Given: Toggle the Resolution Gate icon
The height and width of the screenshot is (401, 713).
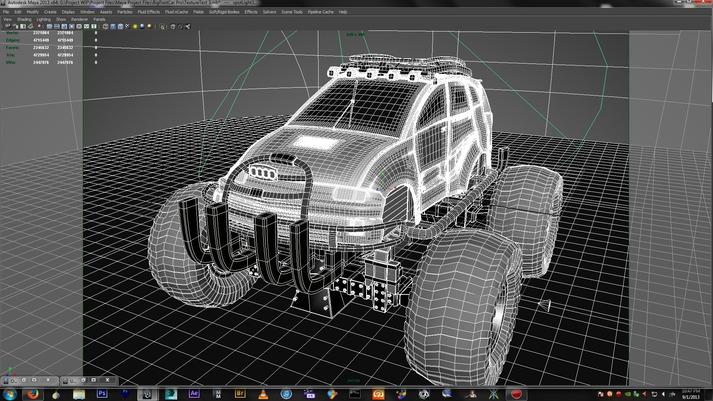Looking at the screenshot, I should [x=64, y=26].
